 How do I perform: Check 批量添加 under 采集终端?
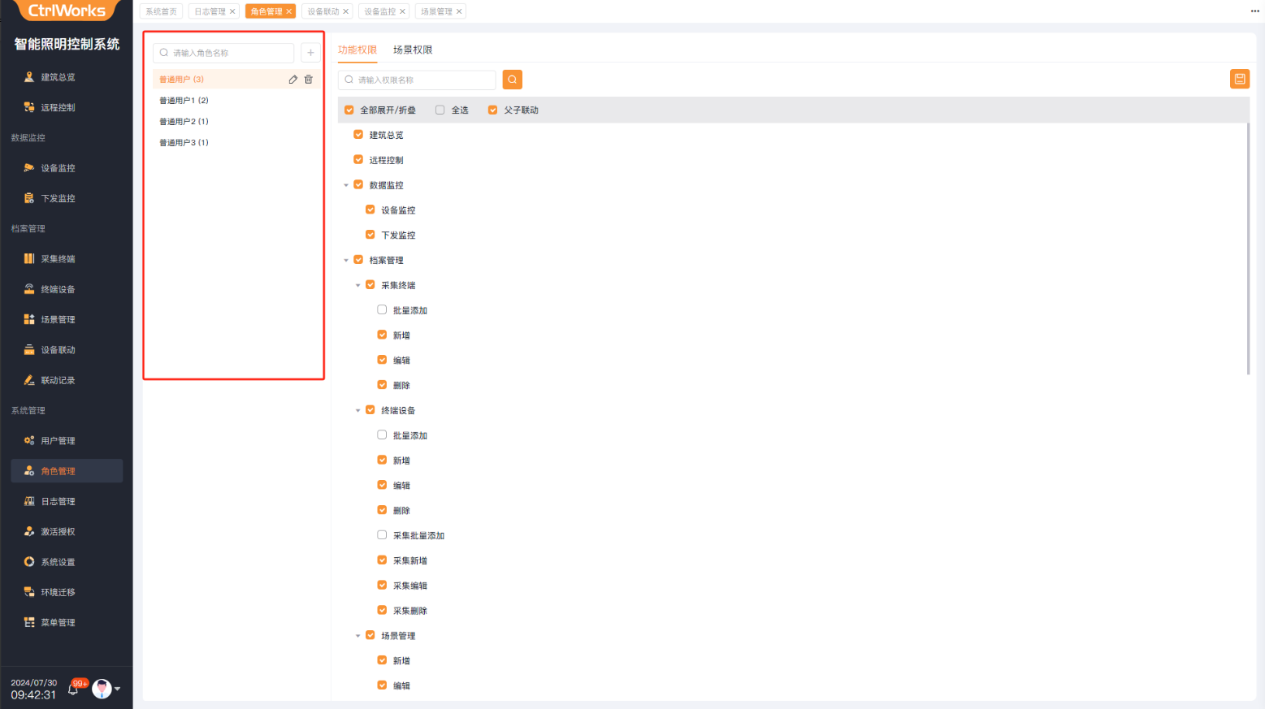pyautogui.click(x=382, y=310)
